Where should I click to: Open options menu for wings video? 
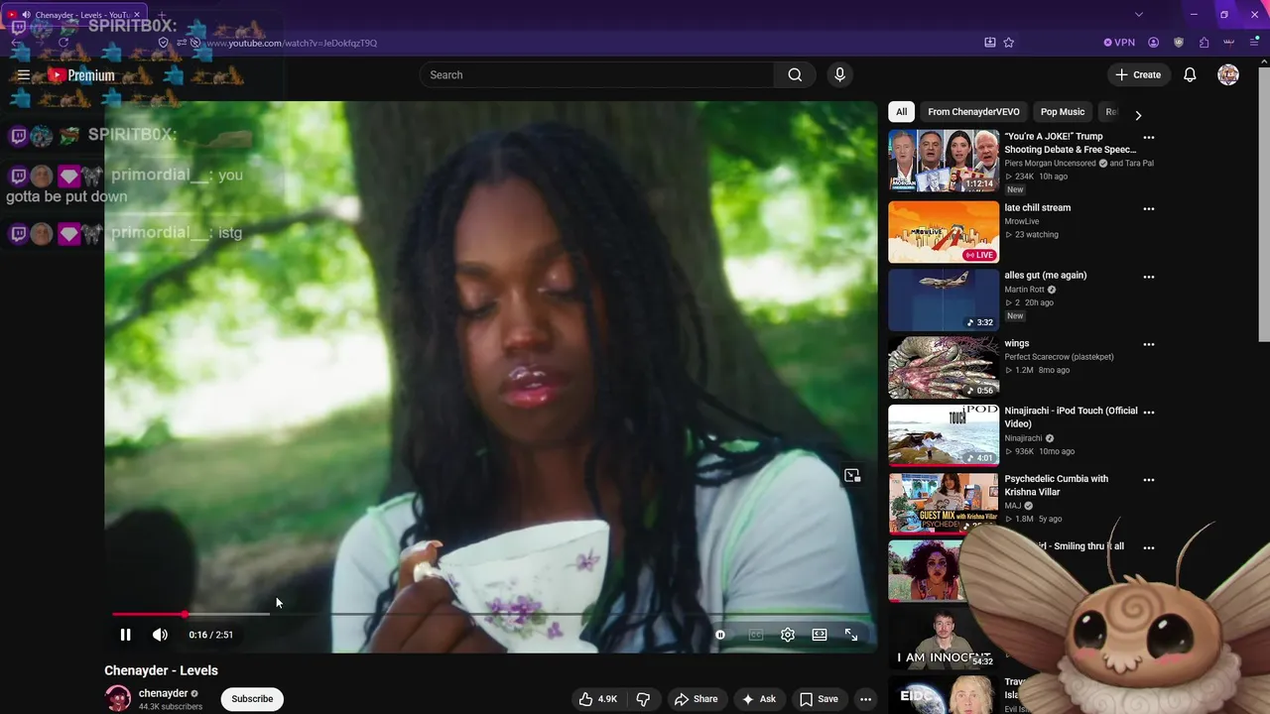click(x=1149, y=345)
